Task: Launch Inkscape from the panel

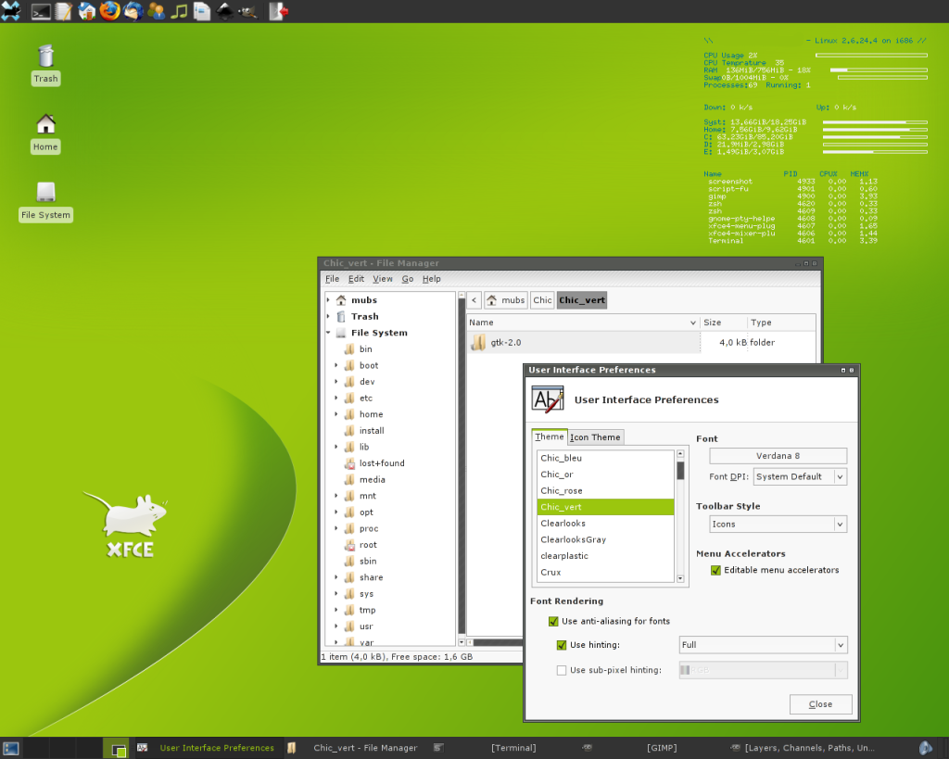Action: pyautogui.click(x=224, y=11)
